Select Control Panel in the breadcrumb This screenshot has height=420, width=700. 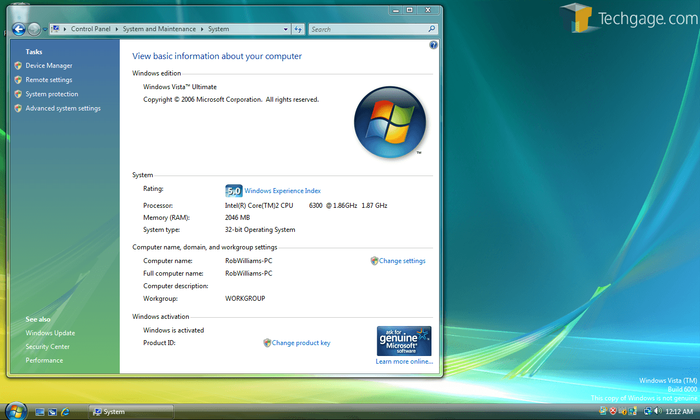click(91, 29)
